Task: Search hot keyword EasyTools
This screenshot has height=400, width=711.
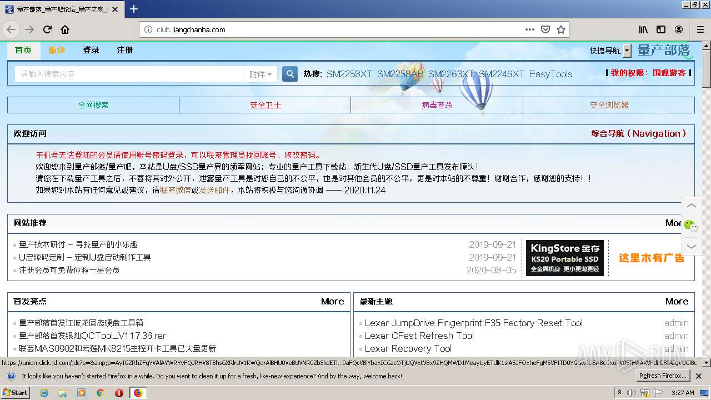Action: tap(550, 74)
